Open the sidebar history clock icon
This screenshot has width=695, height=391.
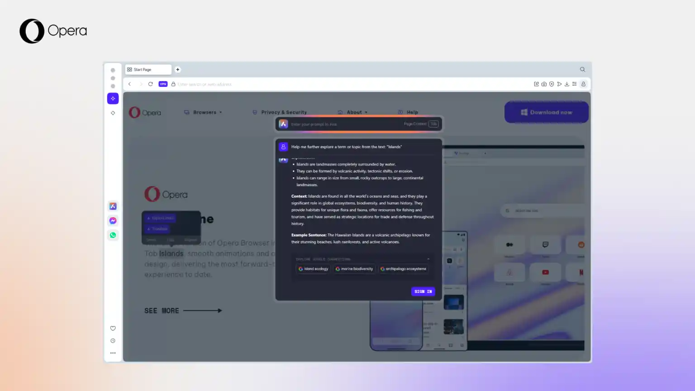[113, 341]
